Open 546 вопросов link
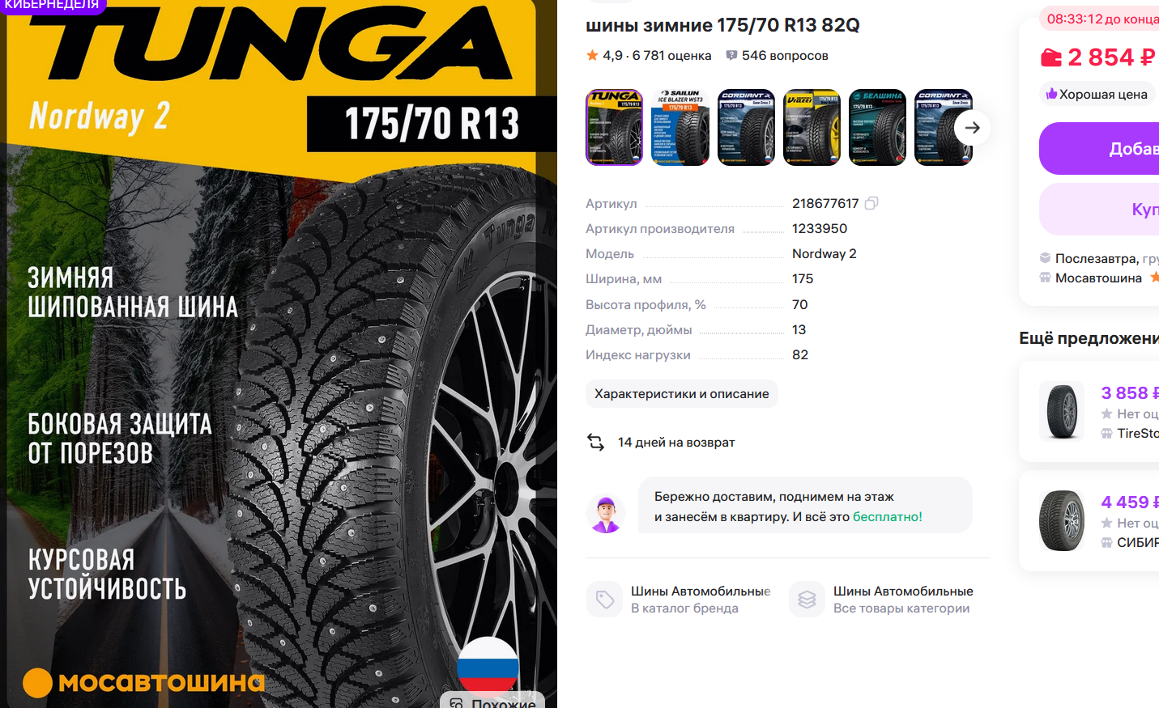 tap(785, 55)
